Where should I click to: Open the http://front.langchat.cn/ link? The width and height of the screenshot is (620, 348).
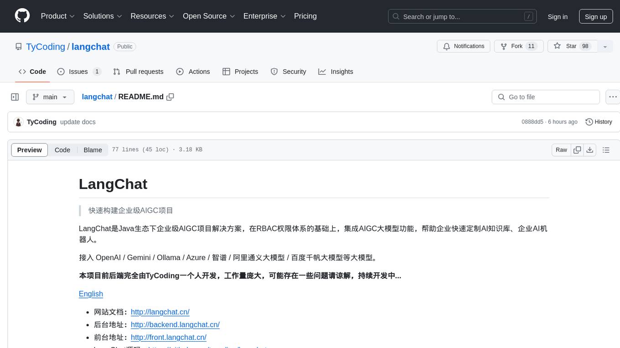click(x=169, y=338)
